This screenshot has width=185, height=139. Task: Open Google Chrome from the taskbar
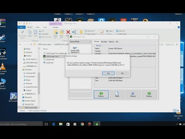82,124
